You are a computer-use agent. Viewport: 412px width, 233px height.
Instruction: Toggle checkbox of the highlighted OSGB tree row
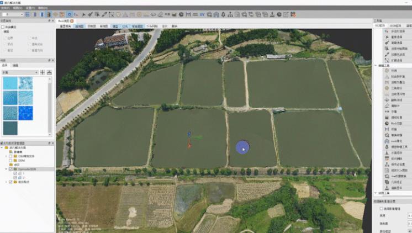10,169
